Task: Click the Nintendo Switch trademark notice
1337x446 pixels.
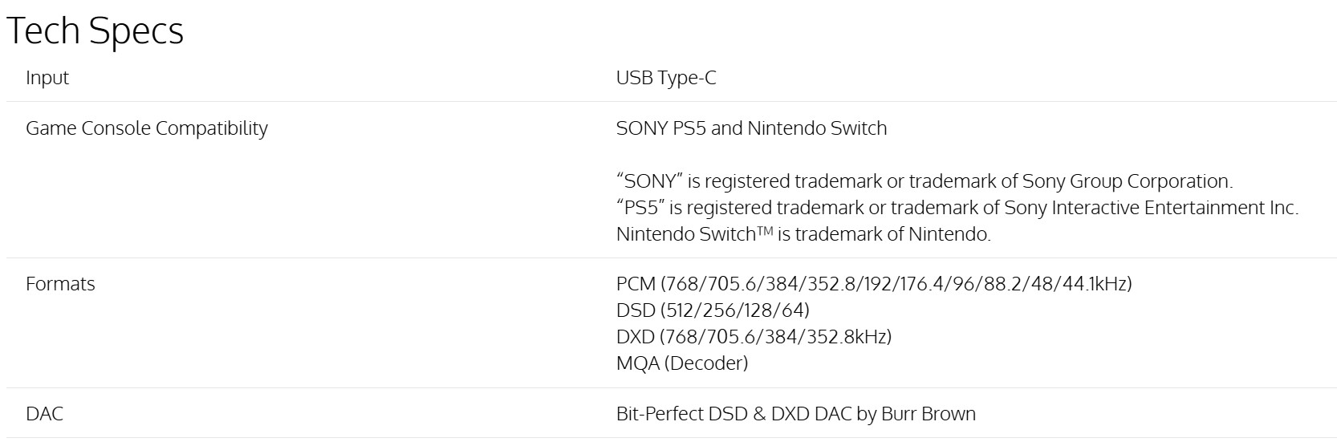Action: coord(803,234)
